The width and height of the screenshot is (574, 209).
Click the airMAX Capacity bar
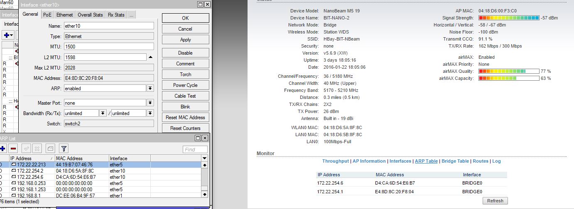click(x=509, y=78)
